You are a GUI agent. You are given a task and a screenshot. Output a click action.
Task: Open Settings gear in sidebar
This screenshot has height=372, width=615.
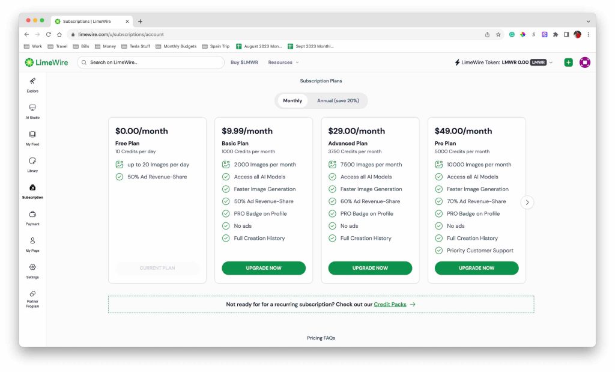pyautogui.click(x=32, y=270)
